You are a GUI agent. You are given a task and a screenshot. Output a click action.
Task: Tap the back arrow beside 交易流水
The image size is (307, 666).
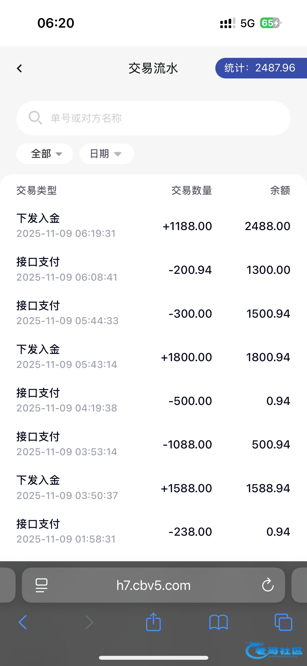click(19, 69)
